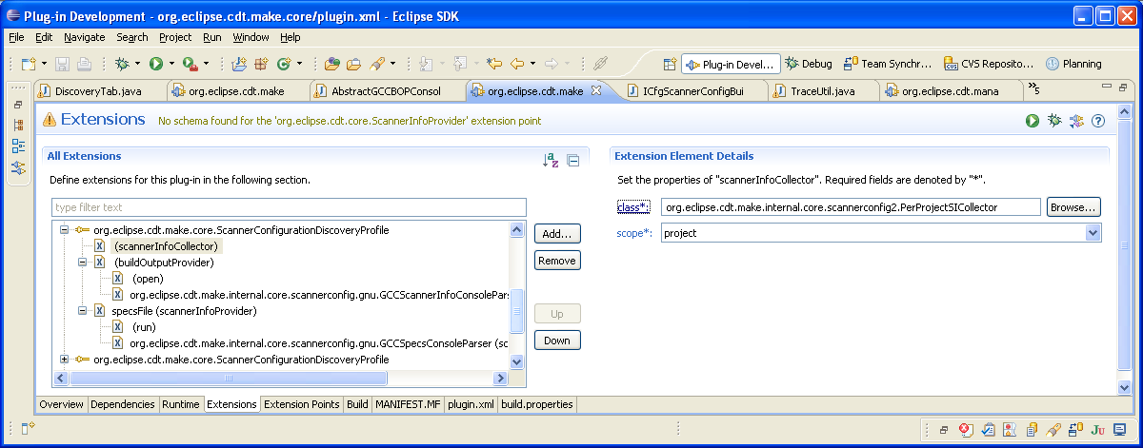
Task: Click the Add... button
Action: click(x=557, y=234)
